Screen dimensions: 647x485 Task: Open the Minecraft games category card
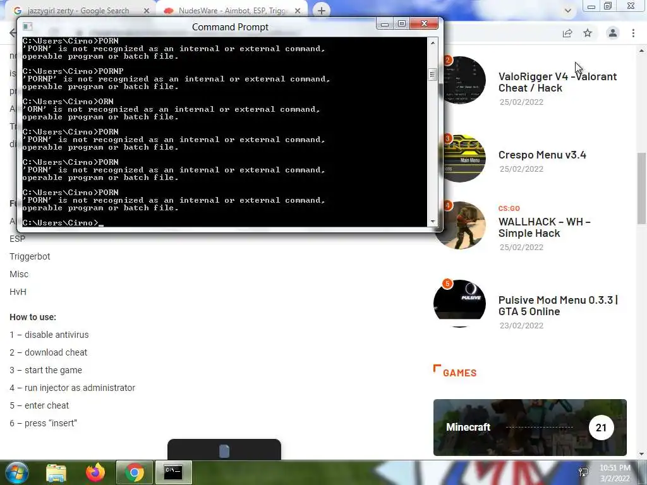(x=530, y=428)
